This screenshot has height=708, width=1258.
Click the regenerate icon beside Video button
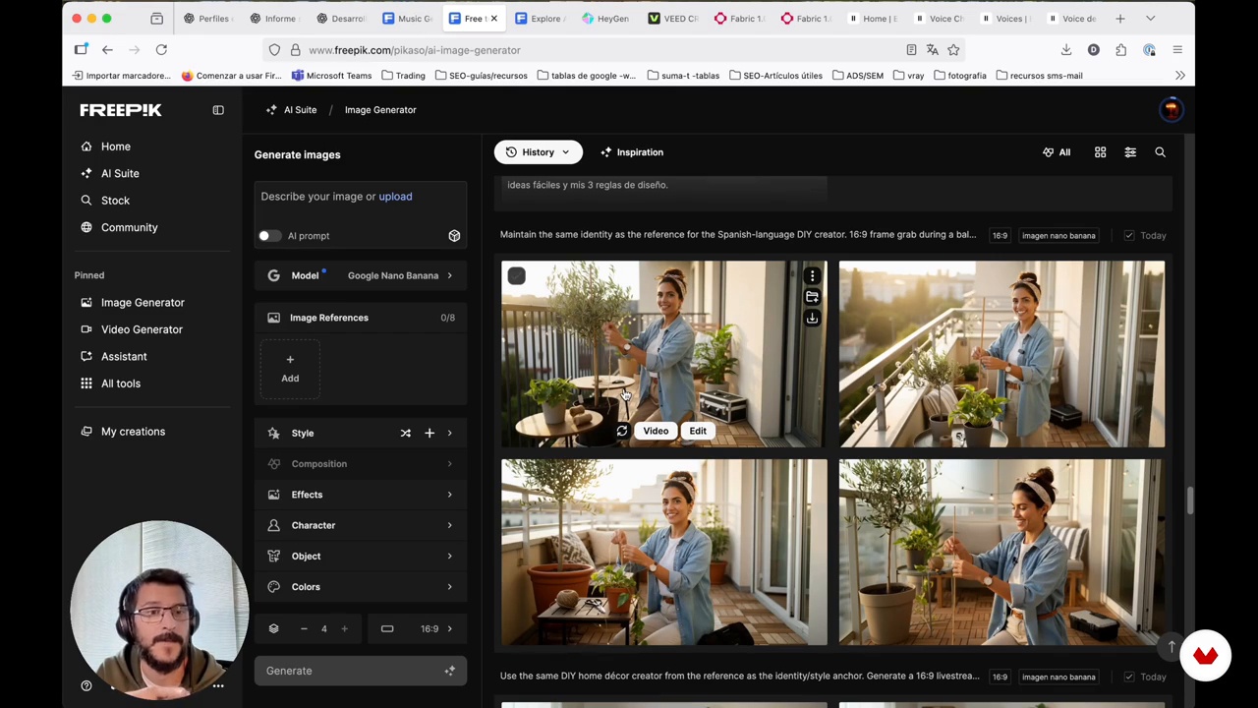click(x=622, y=431)
